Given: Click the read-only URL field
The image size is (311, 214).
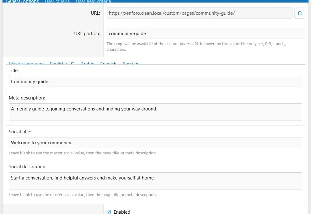Looking at the screenshot, I should 199,13.
